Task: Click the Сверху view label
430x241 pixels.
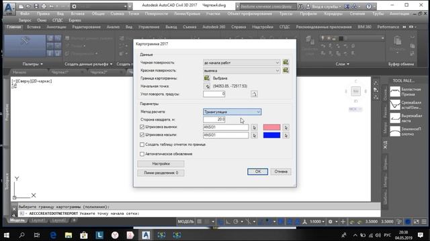Action: [24, 81]
